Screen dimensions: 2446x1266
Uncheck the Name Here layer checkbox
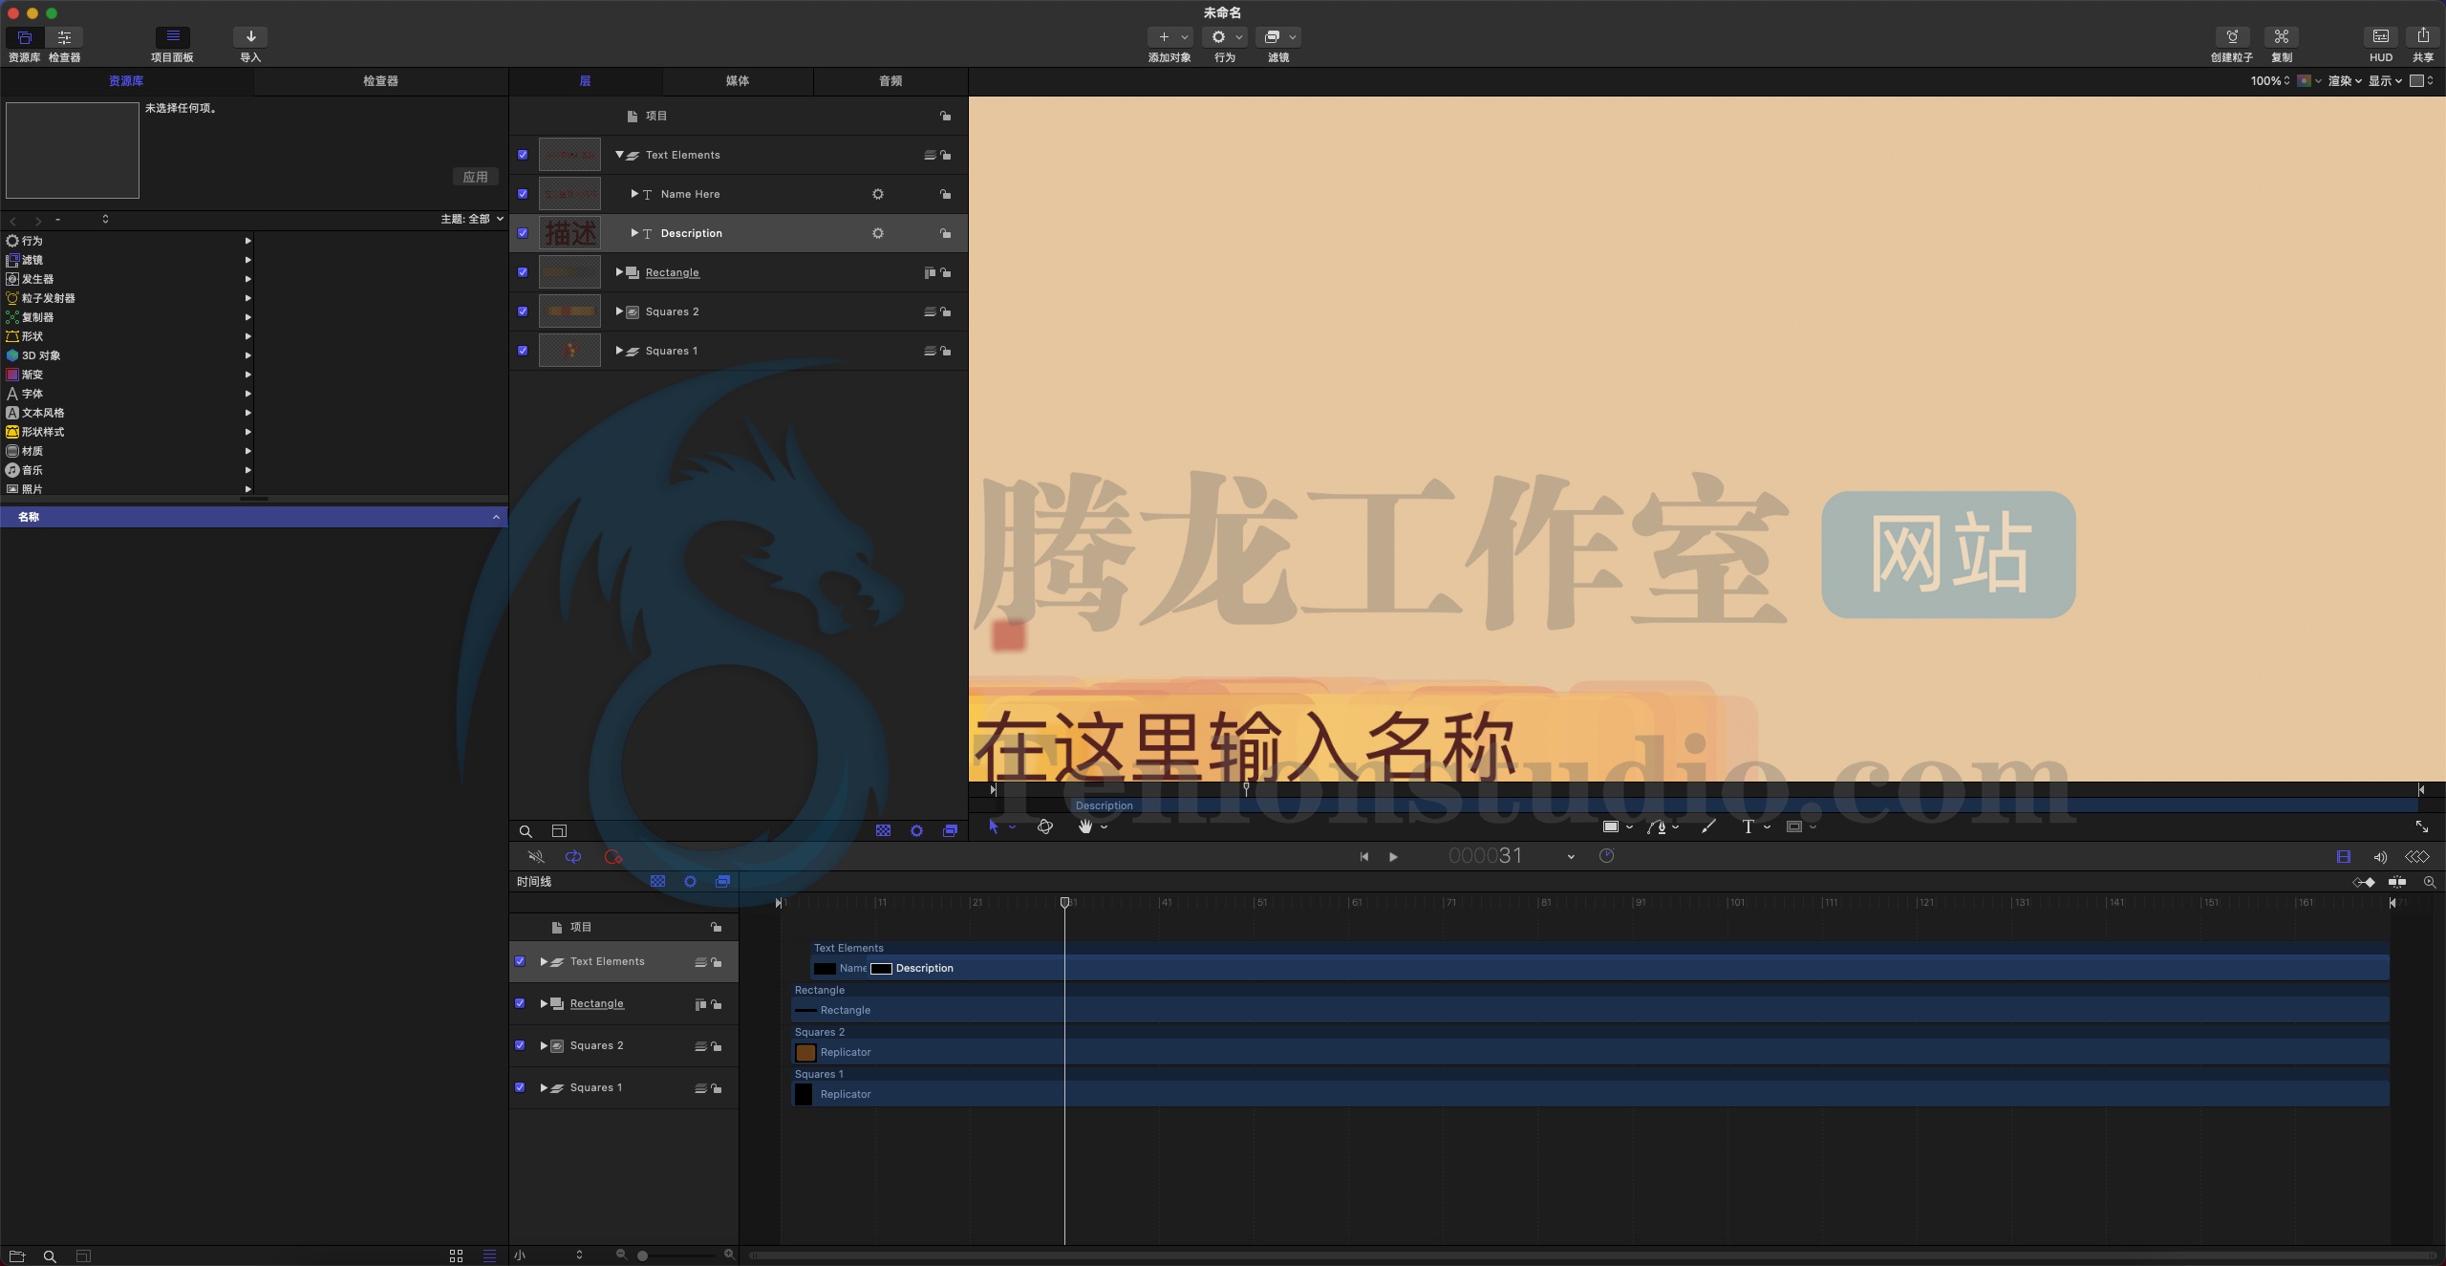click(523, 194)
